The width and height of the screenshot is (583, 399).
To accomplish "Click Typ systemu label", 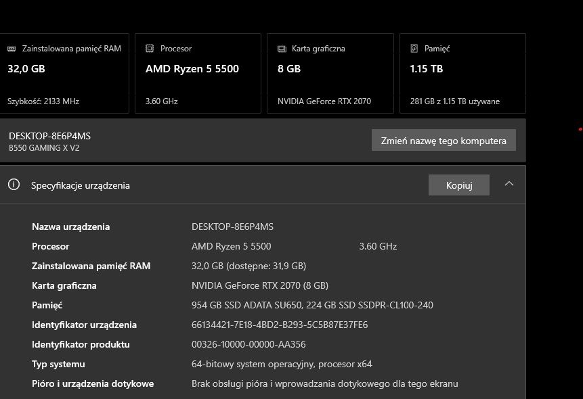I will click(58, 364).
